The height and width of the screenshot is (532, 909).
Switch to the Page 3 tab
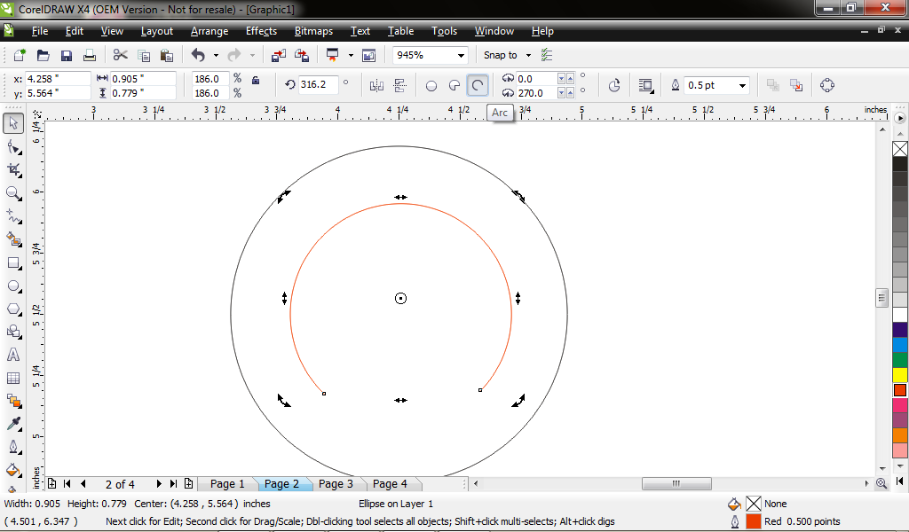(x=336, y=483)
